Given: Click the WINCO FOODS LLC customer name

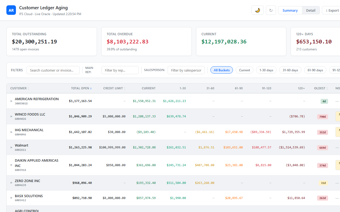Looking at the screenshot, I should (x=30, y=114).
